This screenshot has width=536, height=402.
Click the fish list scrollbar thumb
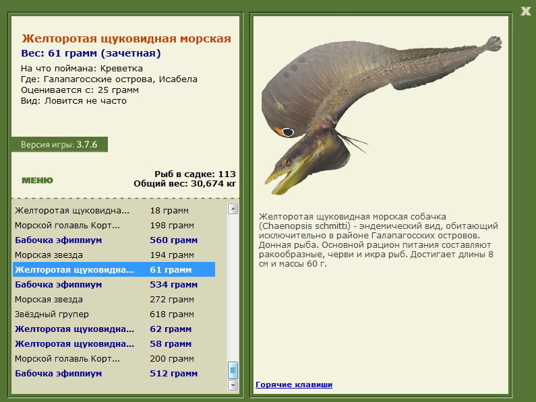[233, 370]
